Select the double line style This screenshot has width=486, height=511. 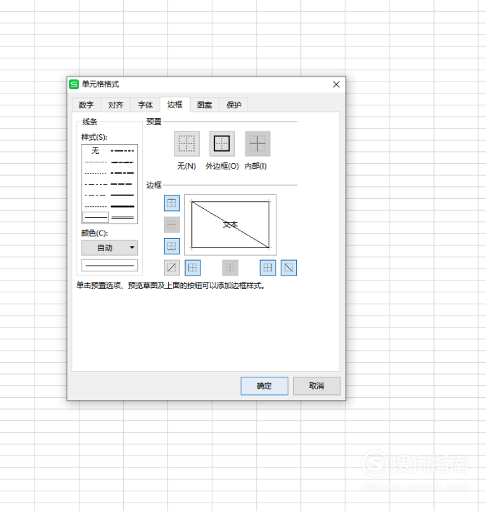pos(122,217)
